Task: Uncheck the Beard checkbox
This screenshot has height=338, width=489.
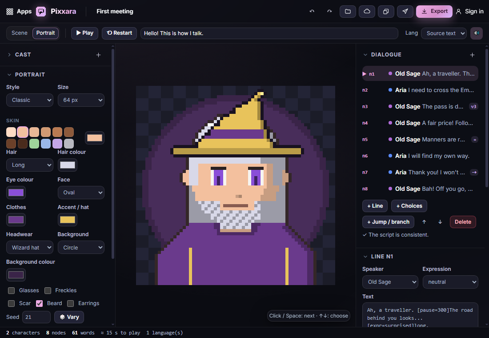Action: click(x=39, y=303)
